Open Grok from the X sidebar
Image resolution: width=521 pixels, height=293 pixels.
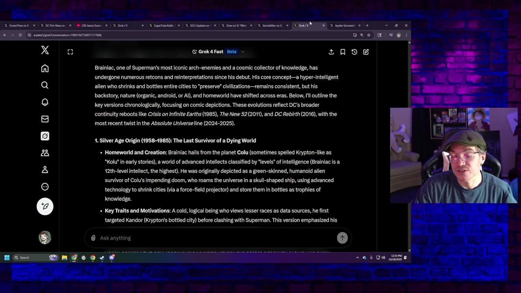click(x=45, y=136)
